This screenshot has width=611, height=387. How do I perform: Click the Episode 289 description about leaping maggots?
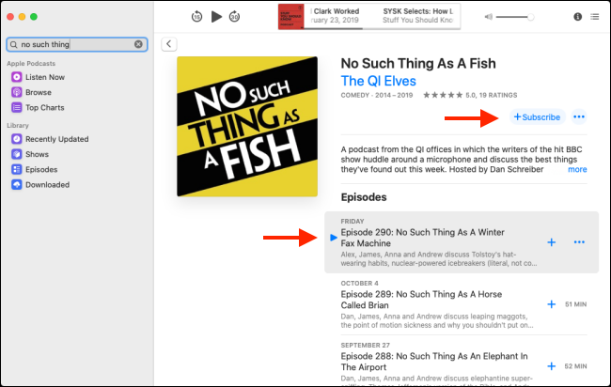tap(437, 321)
